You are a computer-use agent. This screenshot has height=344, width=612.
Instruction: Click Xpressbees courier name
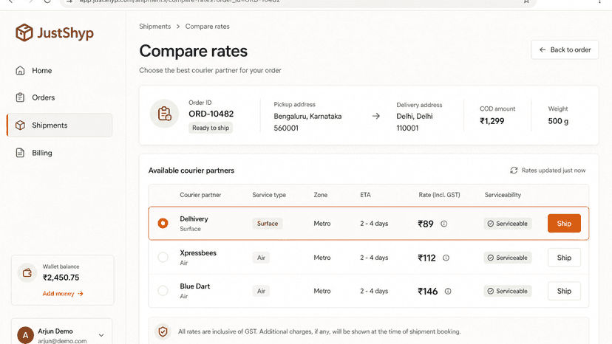[x=198, y=252]
